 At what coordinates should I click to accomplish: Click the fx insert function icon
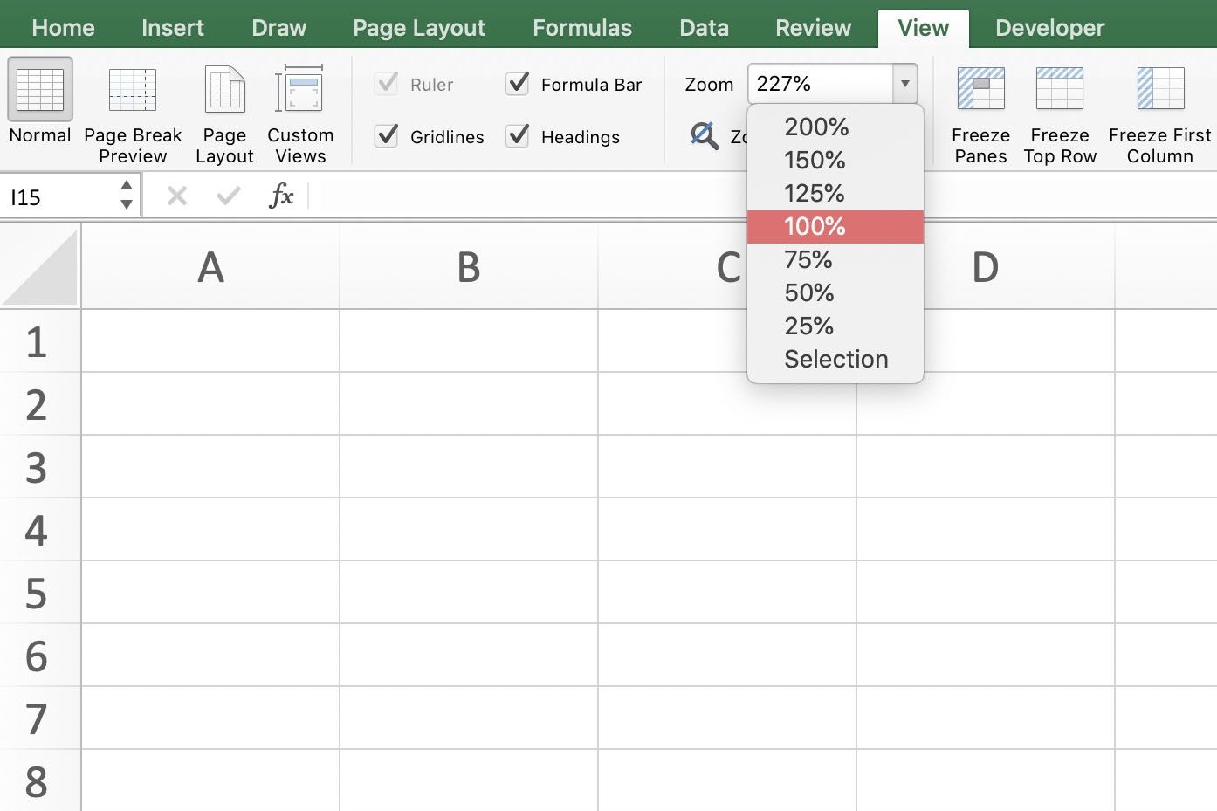coord(281,196)
